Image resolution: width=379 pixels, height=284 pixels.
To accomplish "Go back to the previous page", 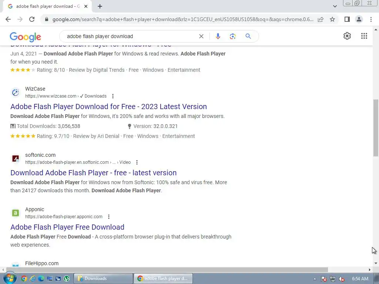I will (8, 19).
